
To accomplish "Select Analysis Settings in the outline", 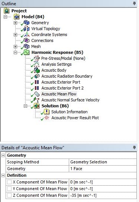I will pos(56,64).
